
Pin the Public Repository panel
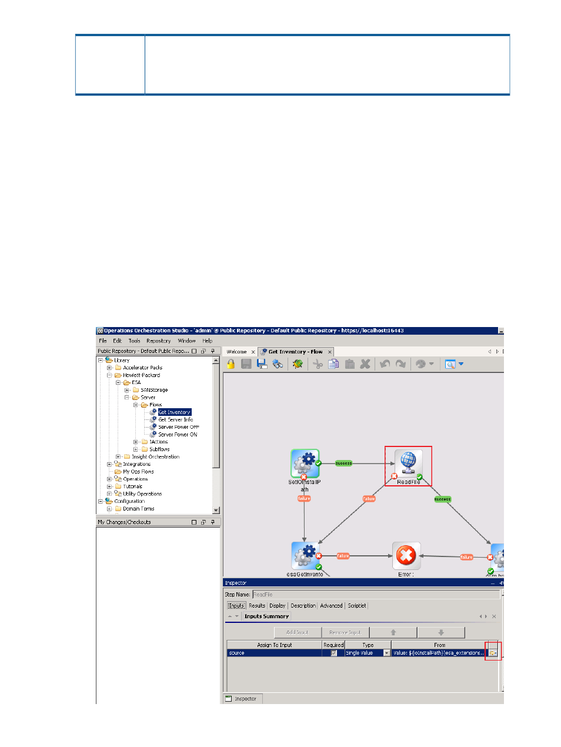click(x=213, y=351)
